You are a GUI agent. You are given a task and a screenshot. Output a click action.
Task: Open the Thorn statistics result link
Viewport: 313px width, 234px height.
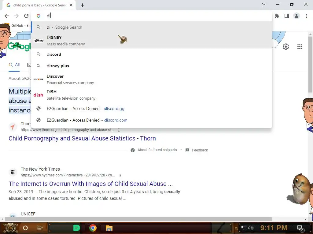[82, 138]
